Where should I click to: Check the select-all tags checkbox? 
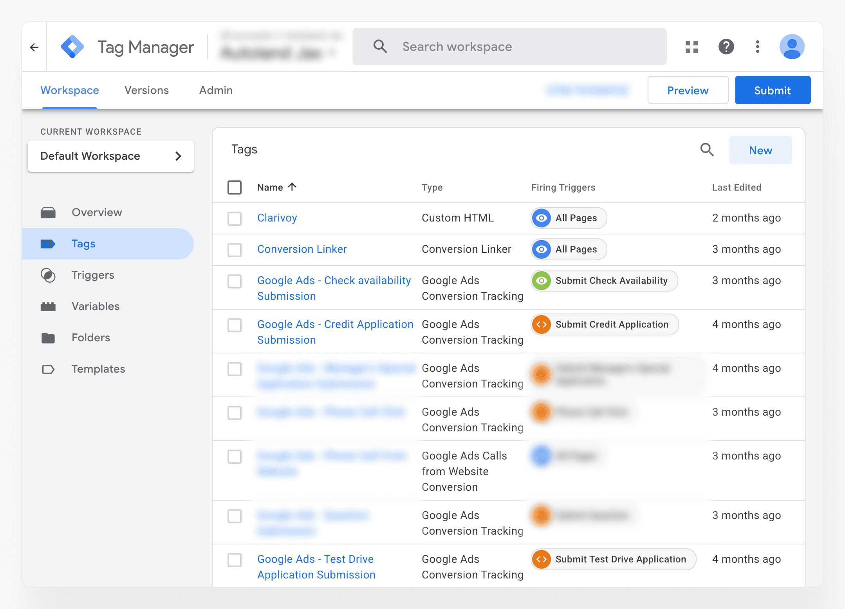(x=235, y=187)
